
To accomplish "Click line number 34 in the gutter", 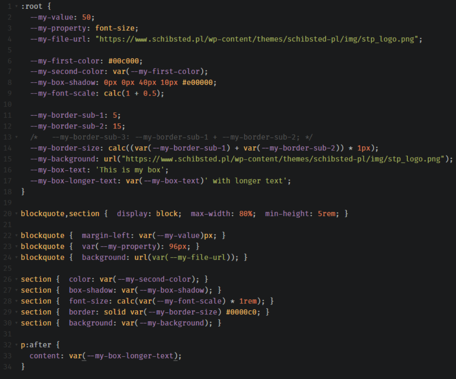I will tap(7, 367).
